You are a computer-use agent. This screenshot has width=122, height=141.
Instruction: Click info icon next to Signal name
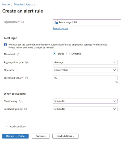[x=23, y=22]
